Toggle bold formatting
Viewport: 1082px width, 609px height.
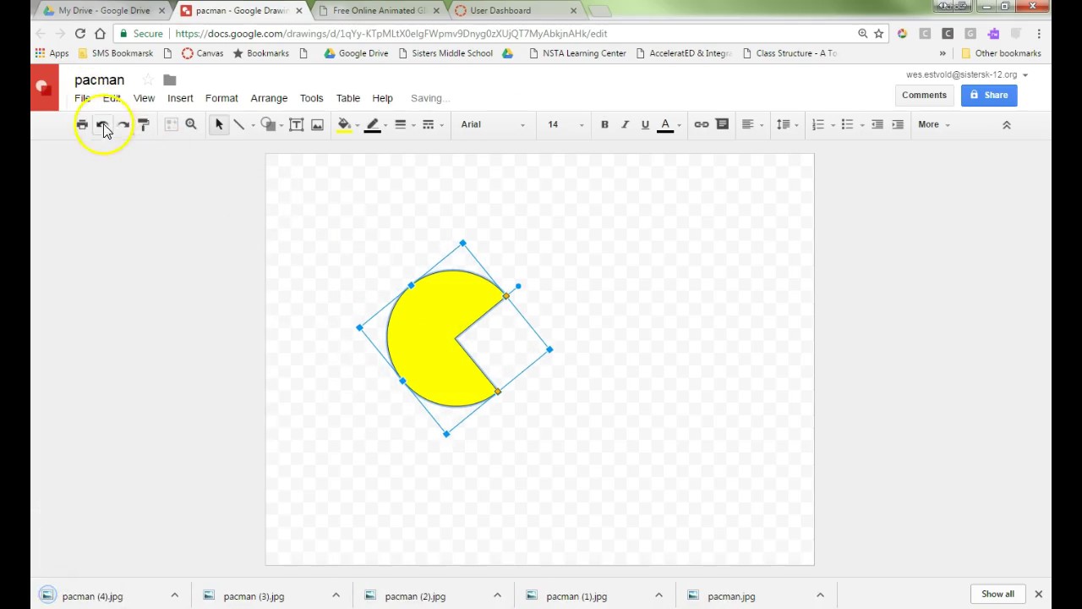(x=604, y=124)
